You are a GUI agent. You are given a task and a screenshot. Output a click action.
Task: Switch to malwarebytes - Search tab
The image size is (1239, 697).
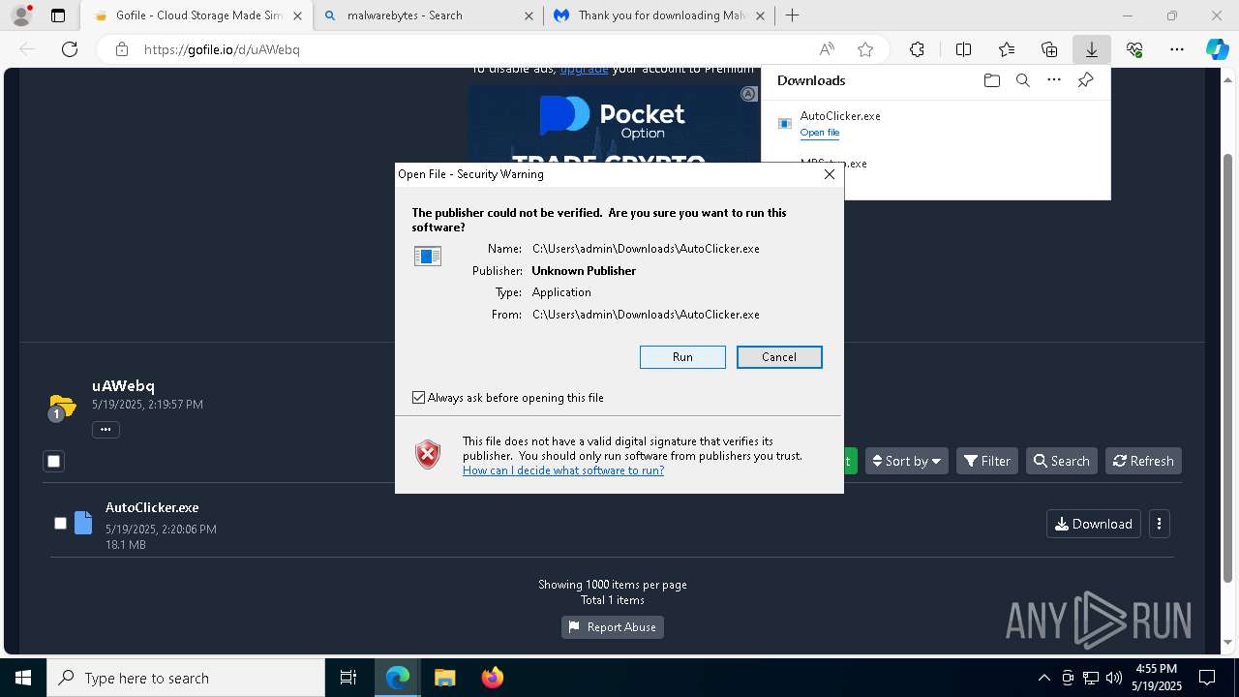coord(430,15)
